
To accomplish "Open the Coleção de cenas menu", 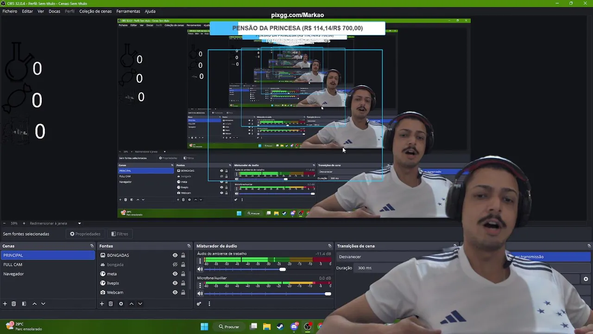I will pyautogui.click(x=95, y=11).
